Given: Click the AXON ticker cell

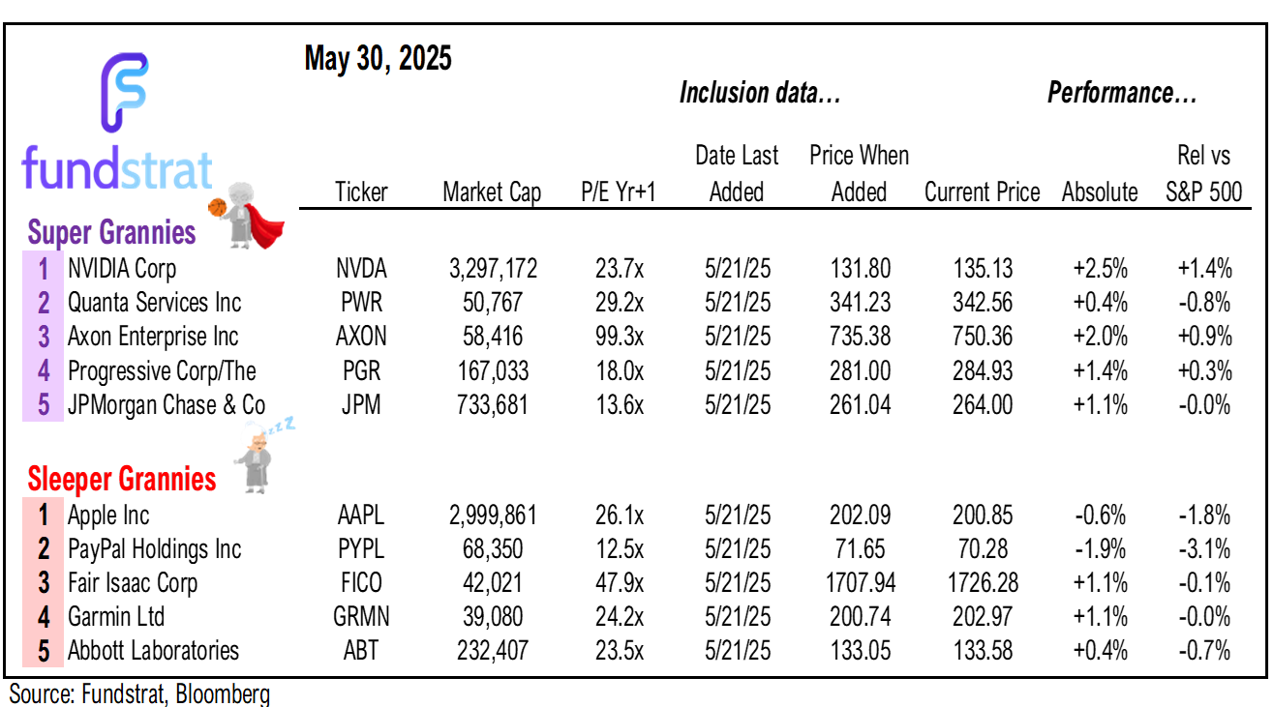Looking at the screenshot, I should click(x=361, y=337).
